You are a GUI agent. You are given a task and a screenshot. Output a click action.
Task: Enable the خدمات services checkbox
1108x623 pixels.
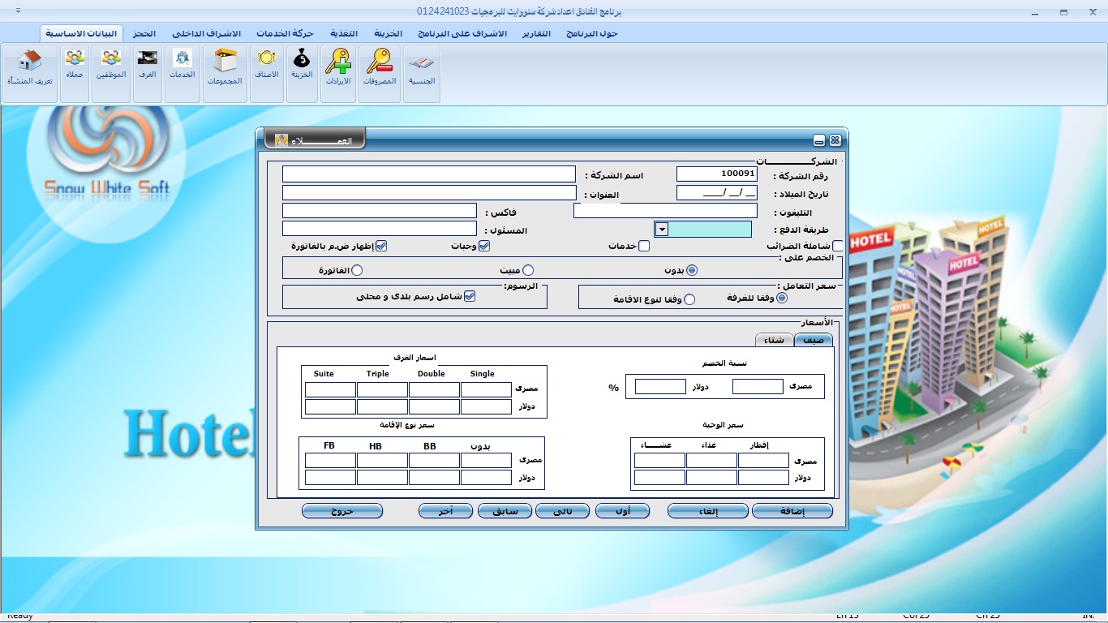644,246
